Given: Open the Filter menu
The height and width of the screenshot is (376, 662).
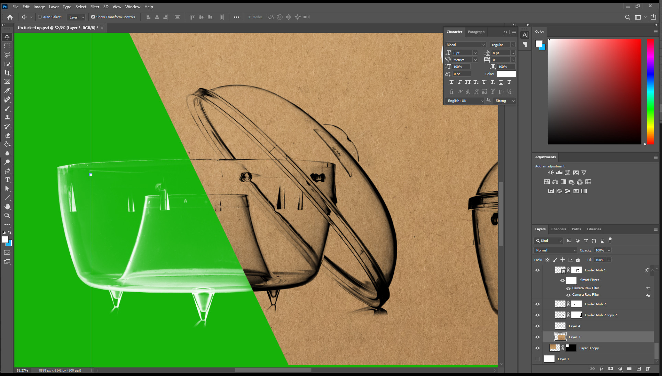Looking at the screenshot, I should pos(94,7).
